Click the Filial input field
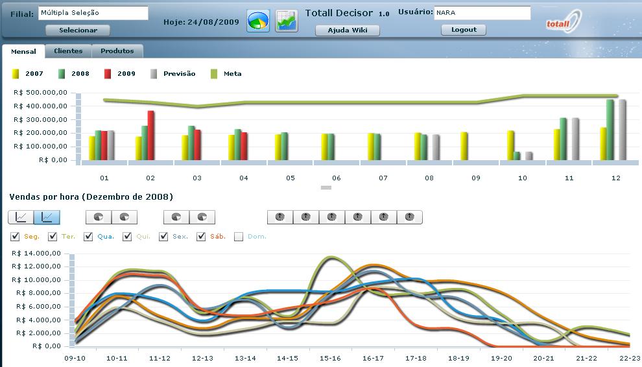This screenshot has height=367, width=642. (x=93, y=13)
